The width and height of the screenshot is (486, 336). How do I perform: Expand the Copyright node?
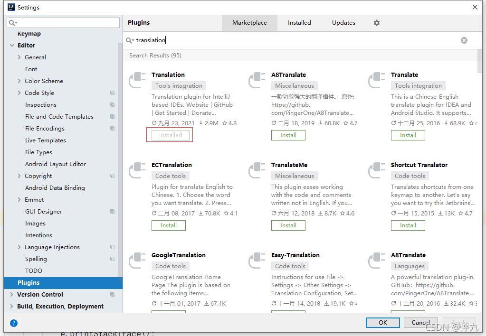click(19, 176)
